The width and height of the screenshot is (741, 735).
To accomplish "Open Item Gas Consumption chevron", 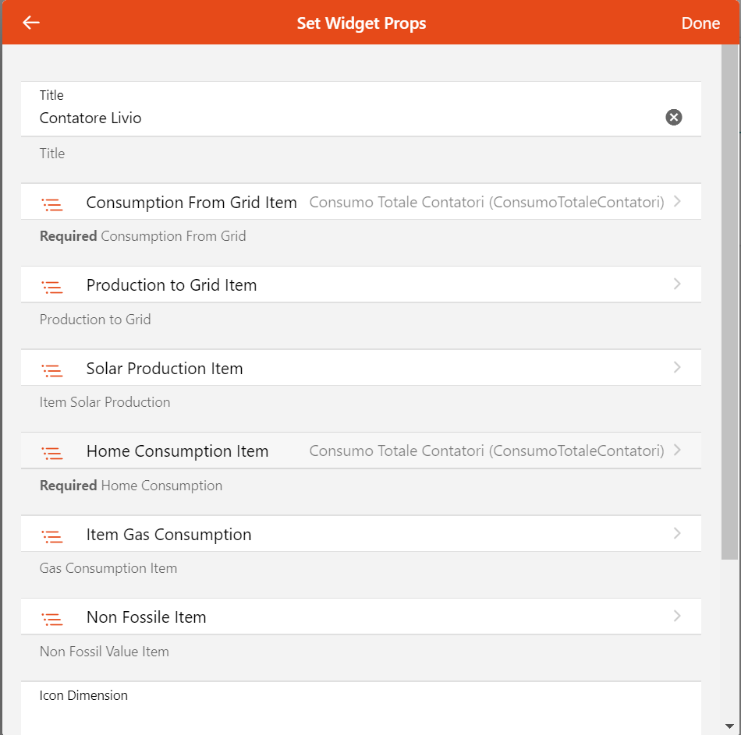I will pos(676,534).
